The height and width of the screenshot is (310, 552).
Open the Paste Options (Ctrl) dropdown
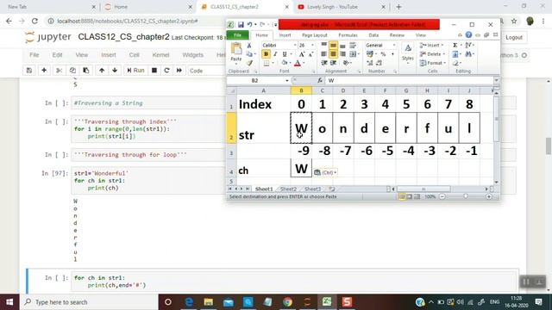pyautogui.click(x=325, y=172)
